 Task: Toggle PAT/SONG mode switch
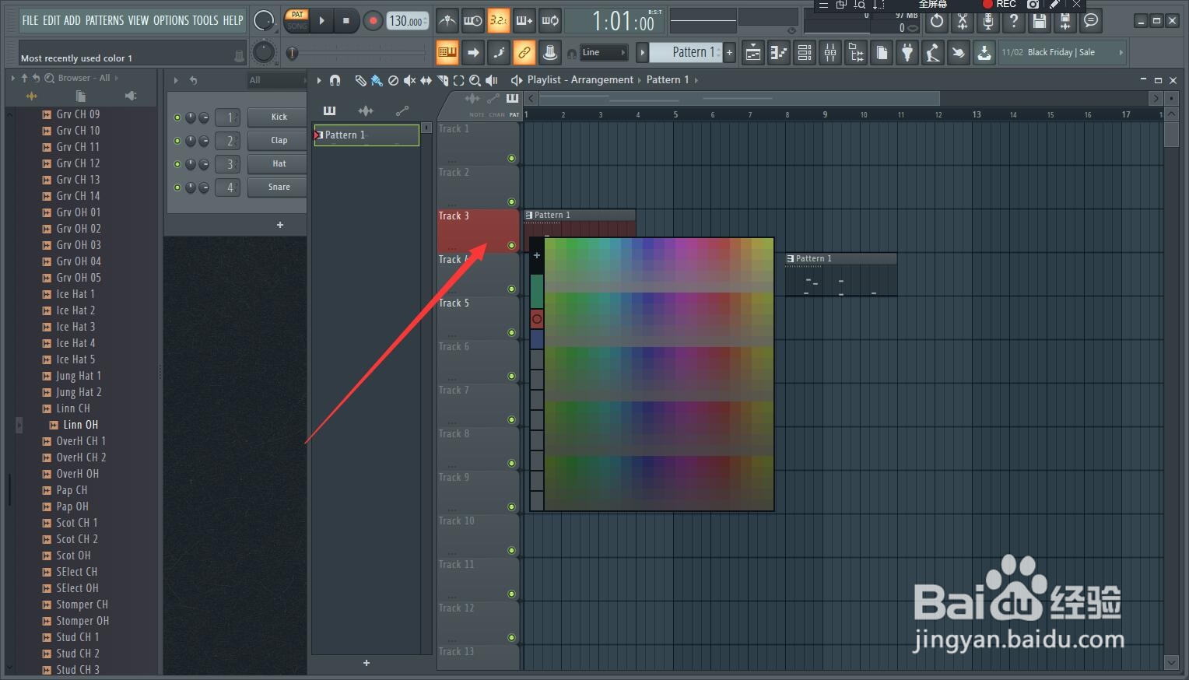296,20
